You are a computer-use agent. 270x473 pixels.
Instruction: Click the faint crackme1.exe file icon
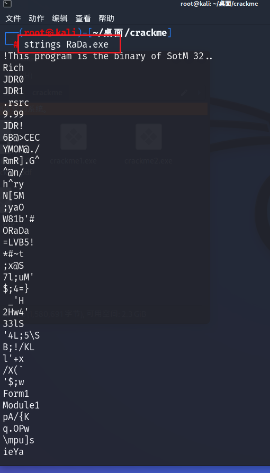click(x=74, y=137)
